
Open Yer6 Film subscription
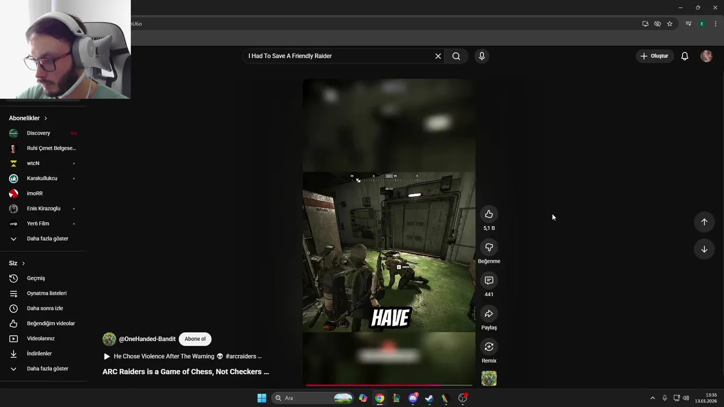tap(44, 224)
